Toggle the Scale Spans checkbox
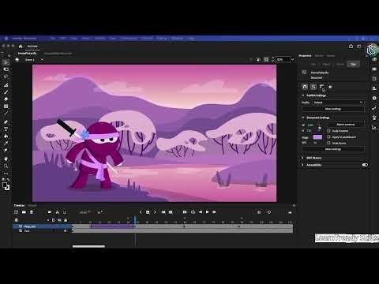379x284 pixels. pyautogui.click(x=328, y=143)
